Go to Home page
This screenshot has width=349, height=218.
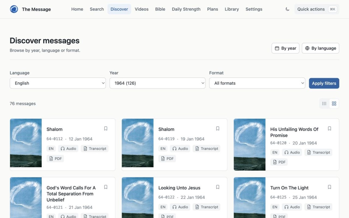click(77, 9)
